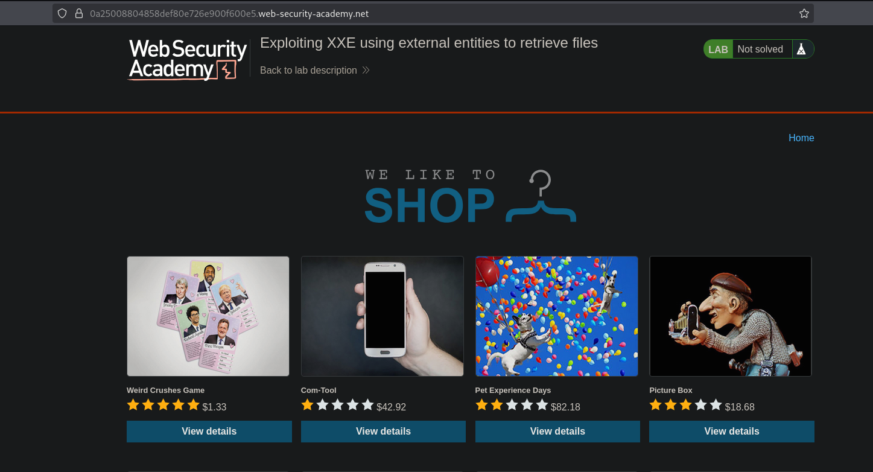This screenshot has width=873, height=472.
Task: Click the We Like to Shop logo
Action: 471,196
